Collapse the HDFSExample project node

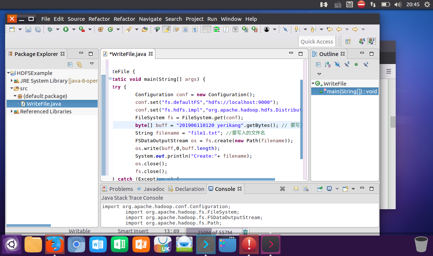pyautogui.click(x=8, y=73)
